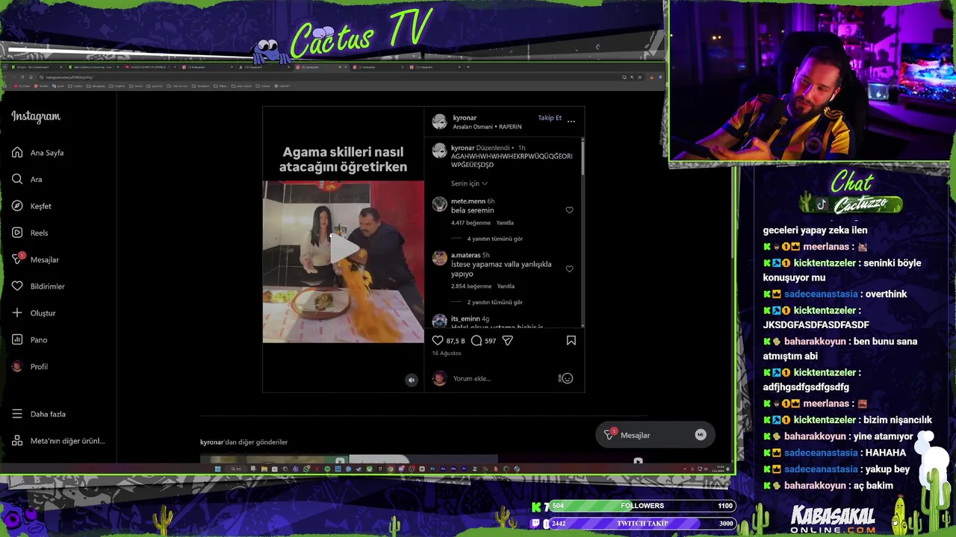Play the video with center play button
The image size is (956, 537).
[x=344, y=251]
